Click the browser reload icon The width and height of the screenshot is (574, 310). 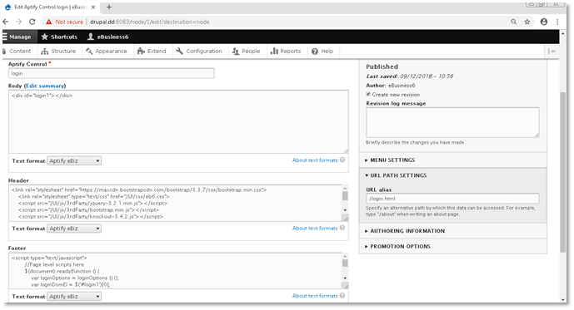pos(32,22)
